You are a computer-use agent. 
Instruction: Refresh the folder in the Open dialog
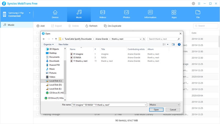(x=144, y=39)
